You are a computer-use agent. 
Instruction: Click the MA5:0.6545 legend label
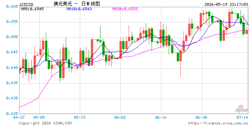coord(32,9)
